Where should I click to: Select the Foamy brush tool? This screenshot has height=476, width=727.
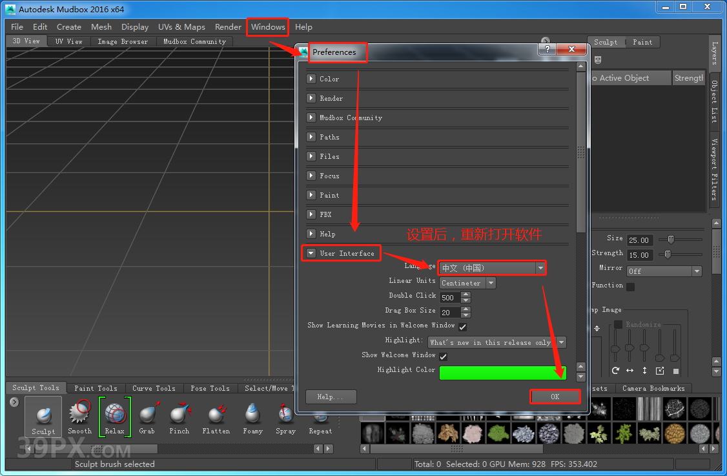pos(252,415)
